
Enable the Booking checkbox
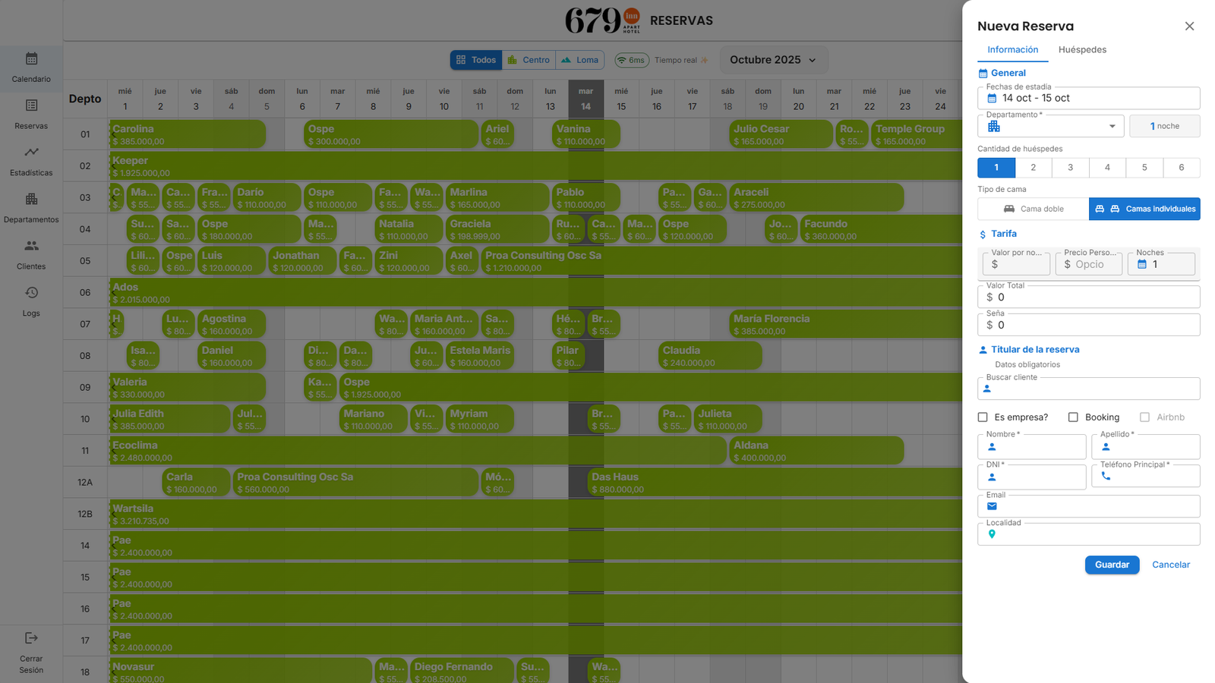pos(1073,417)
